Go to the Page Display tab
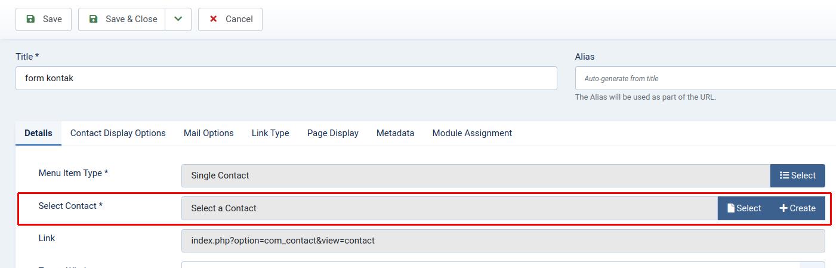The image size is (836, 268). tap(332, 133)
